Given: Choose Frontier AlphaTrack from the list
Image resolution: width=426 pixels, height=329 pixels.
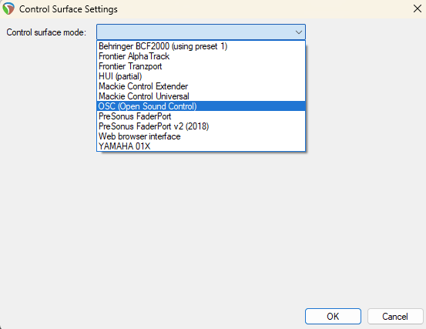Looking at the screenshot, I should [x=201, y=56].
